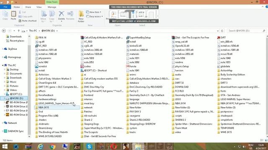Screen dimensions: 268x150
Task: Select the Drive Tools contextual tab
Action: [x=52, y=2]
